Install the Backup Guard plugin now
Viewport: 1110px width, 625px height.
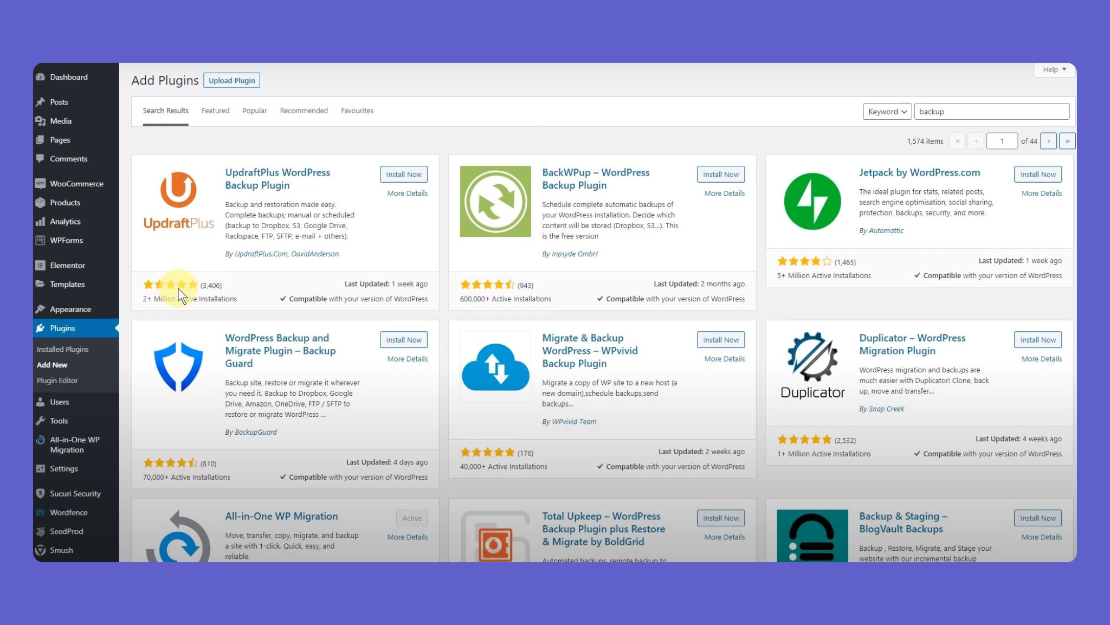404,340
